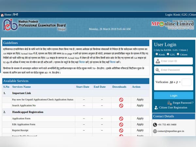Click the user icon in User ID field
196x147 pixels.
tap(158, 61)
